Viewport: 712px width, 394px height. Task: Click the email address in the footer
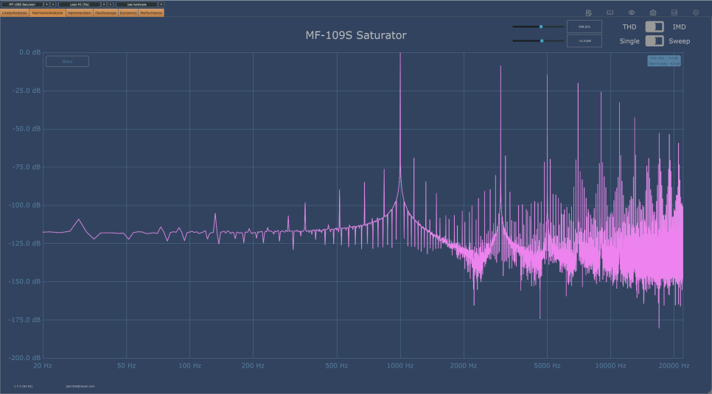[80, 387]
